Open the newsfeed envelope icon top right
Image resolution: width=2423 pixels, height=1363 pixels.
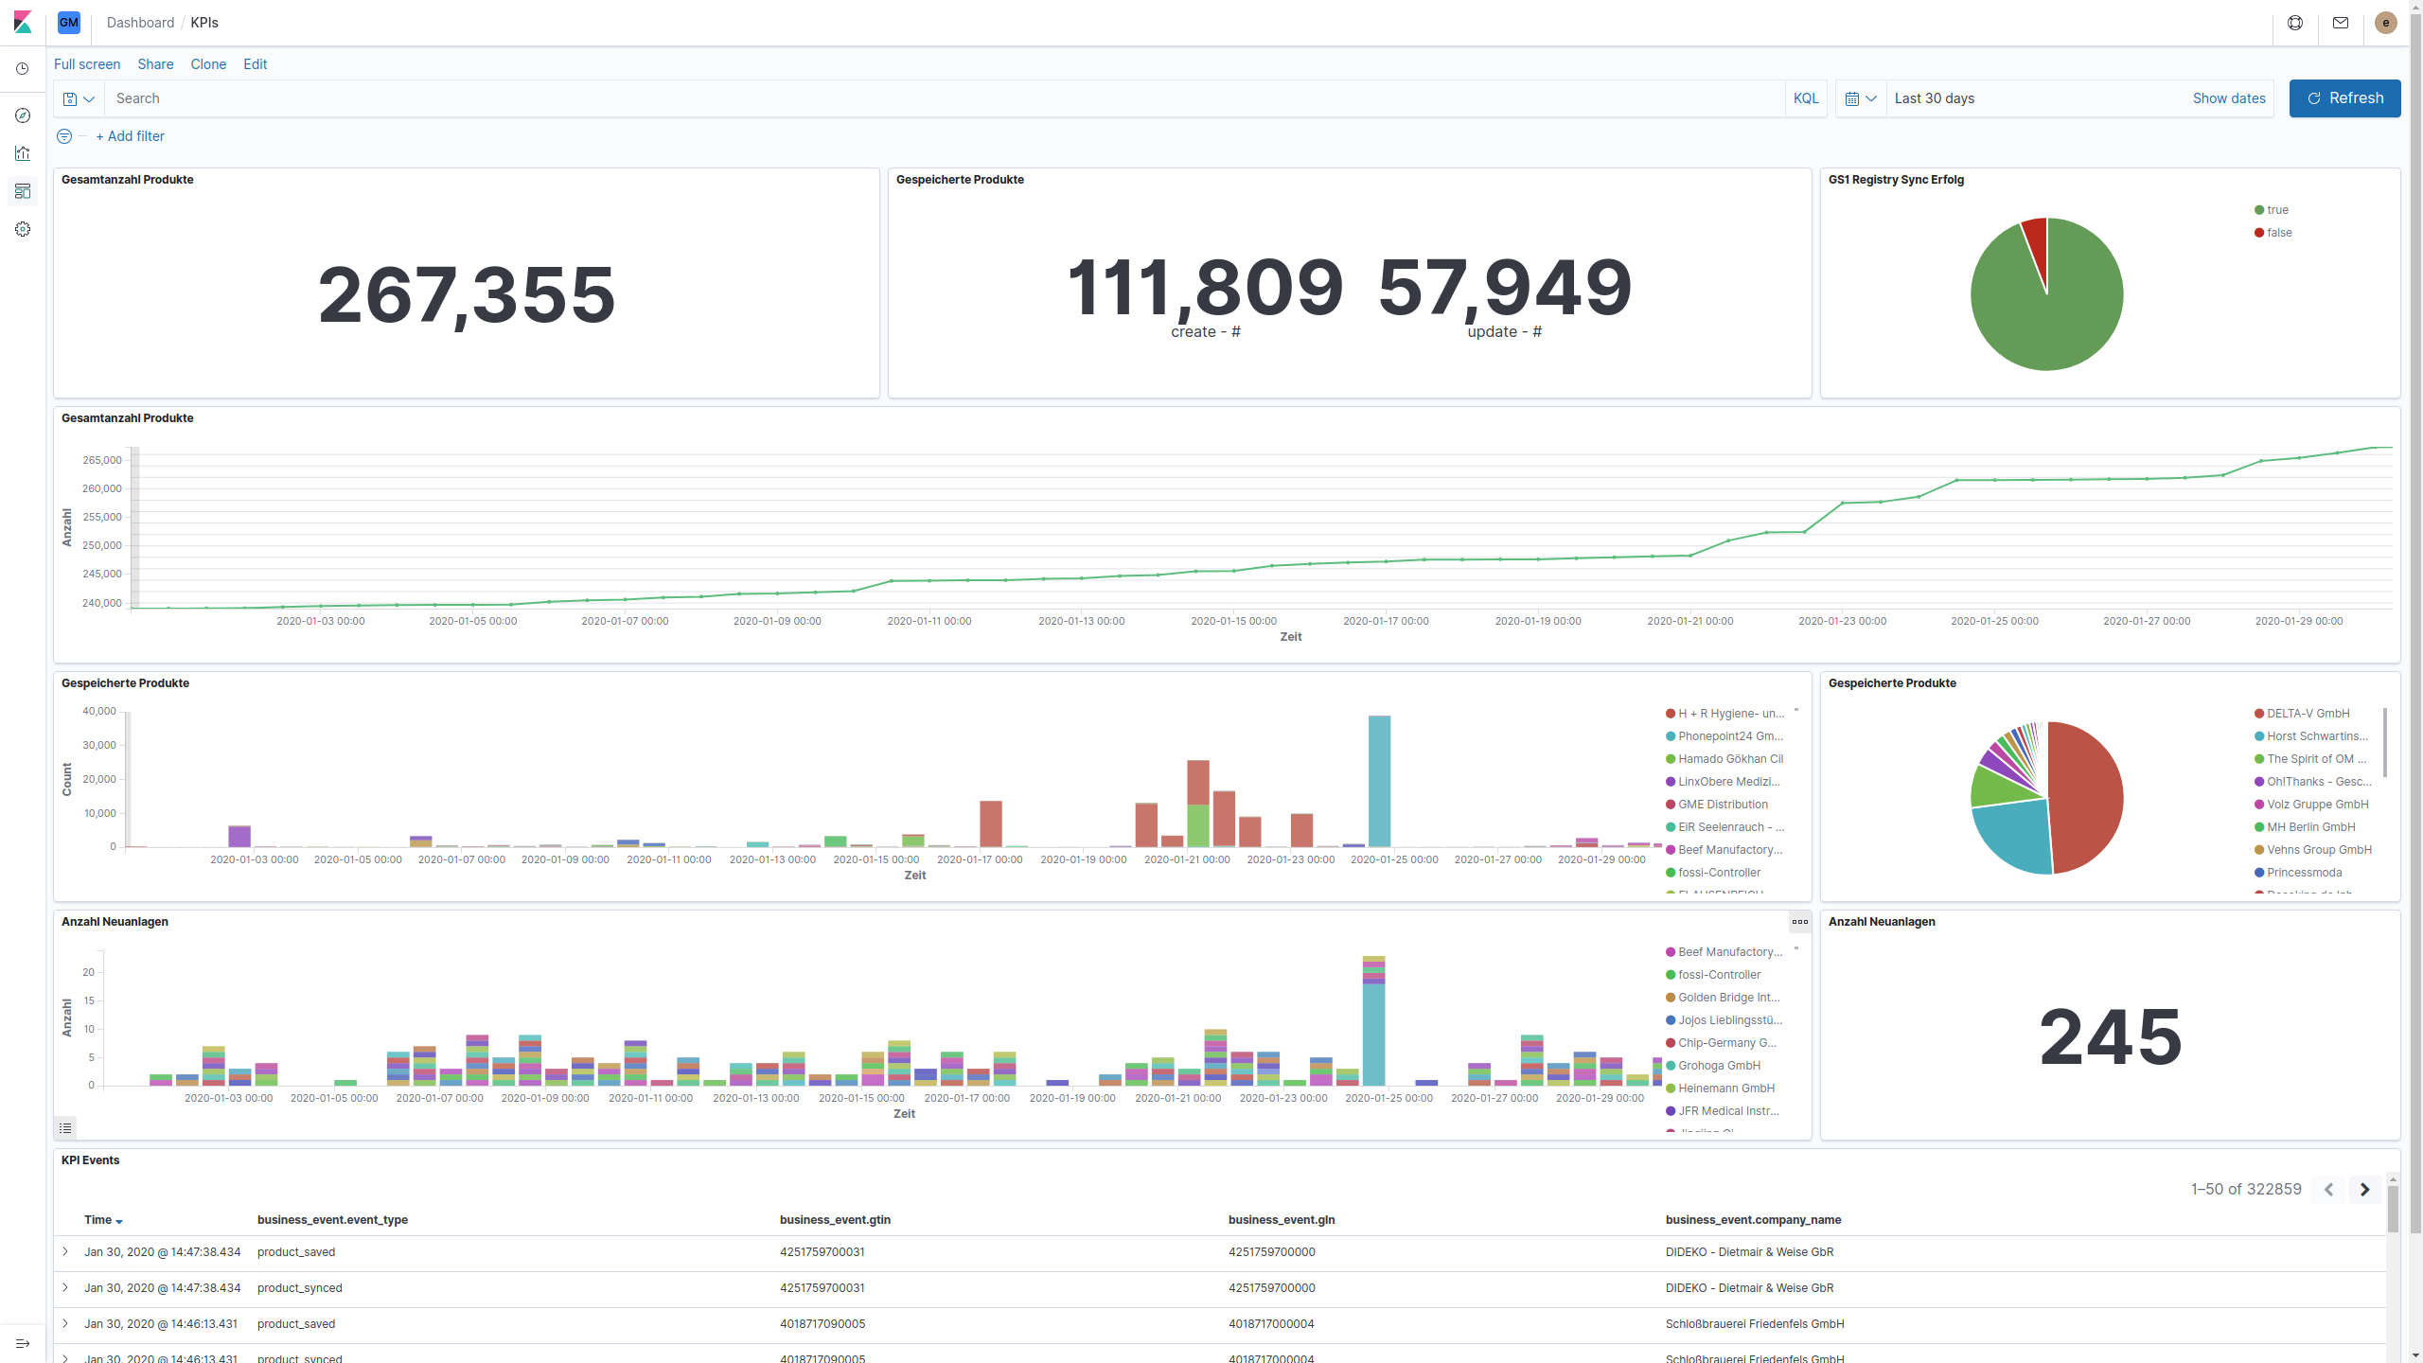coord(2340,23)
